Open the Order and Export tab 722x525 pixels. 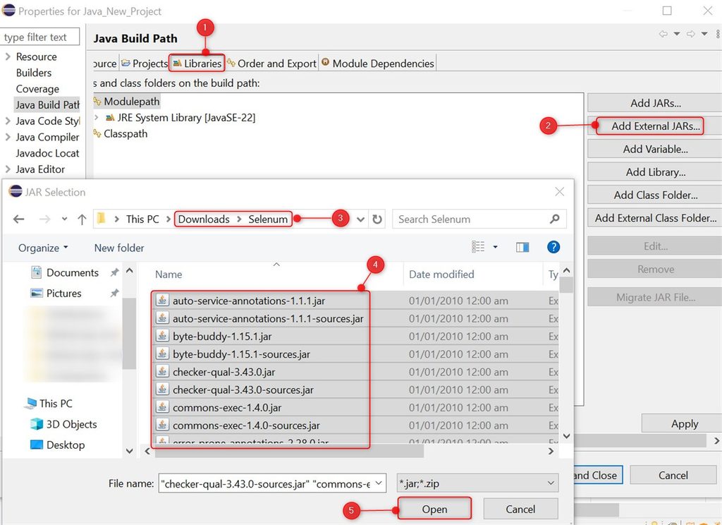point(271,63)
